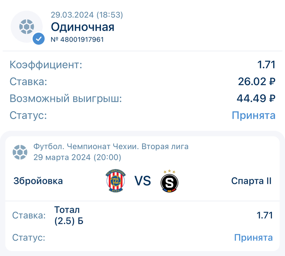Screen dimensions: 285x256
Task: Select the Збройовка team name
Action: pos(38,181)
